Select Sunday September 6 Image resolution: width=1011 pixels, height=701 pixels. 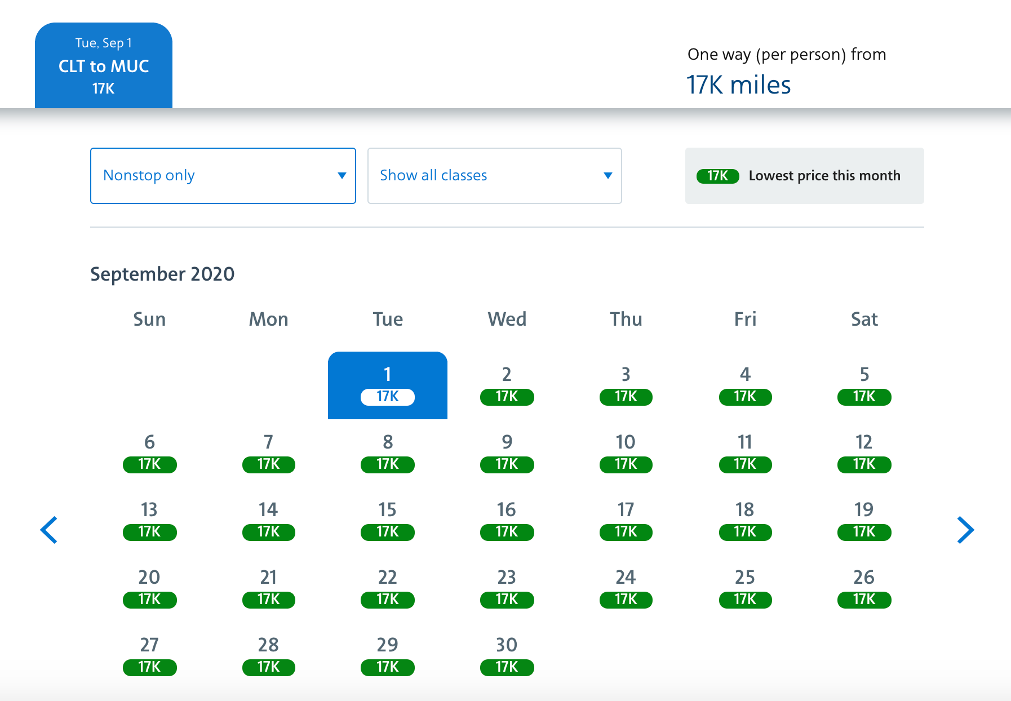tap(149, 453)
